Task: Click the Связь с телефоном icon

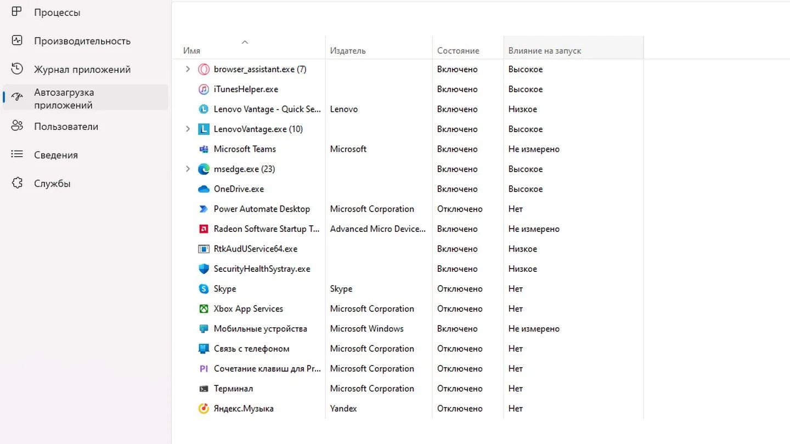Action: click(x=204, y=349)
